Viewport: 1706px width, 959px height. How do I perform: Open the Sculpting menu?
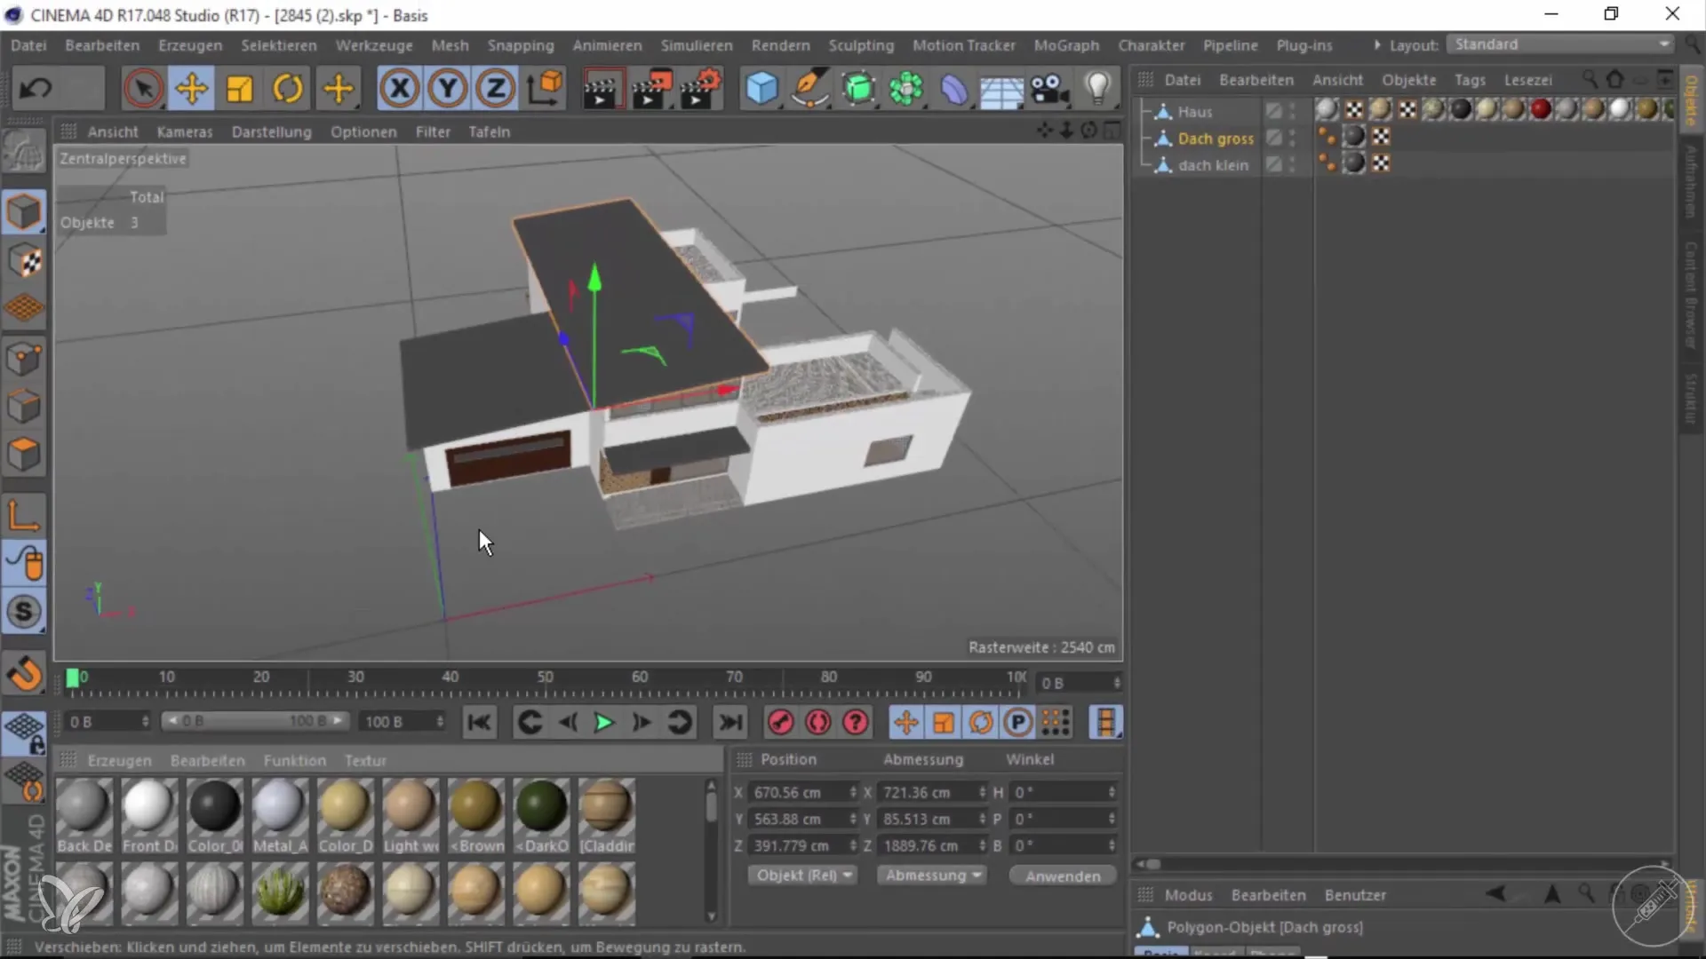(x=861, y=45)
